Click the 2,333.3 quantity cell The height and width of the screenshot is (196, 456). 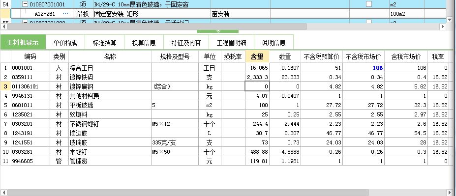[x=257, y=77]
